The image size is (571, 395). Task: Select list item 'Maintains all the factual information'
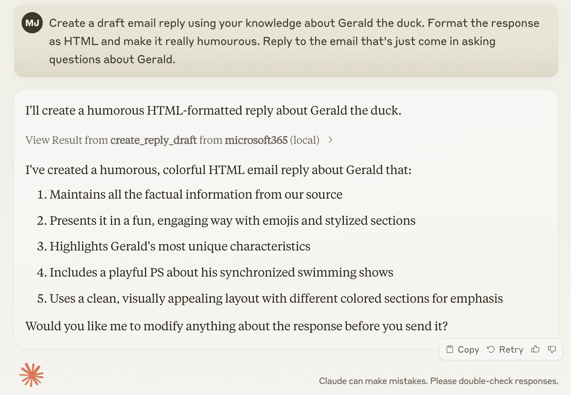click(196, 194)
